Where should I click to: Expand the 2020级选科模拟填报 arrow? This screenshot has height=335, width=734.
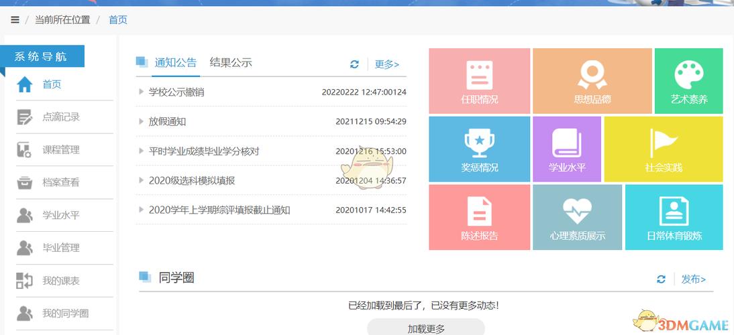pos(141,180)
